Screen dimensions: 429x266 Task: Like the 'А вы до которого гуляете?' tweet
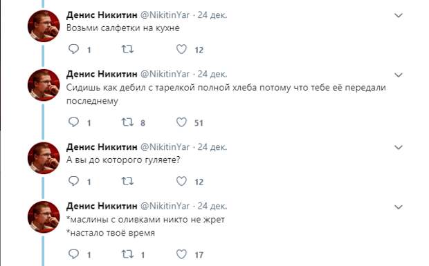coord(181,181)
